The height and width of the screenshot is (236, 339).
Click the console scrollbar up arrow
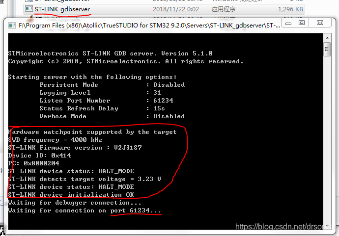coord(327,38)
